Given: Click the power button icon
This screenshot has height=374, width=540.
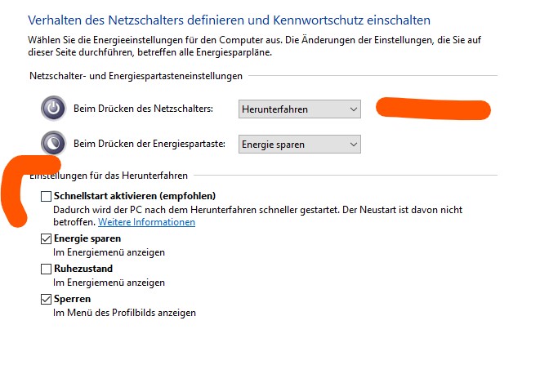Looking at the screenshot, I should pyautogui.click(x=53, y=108).
